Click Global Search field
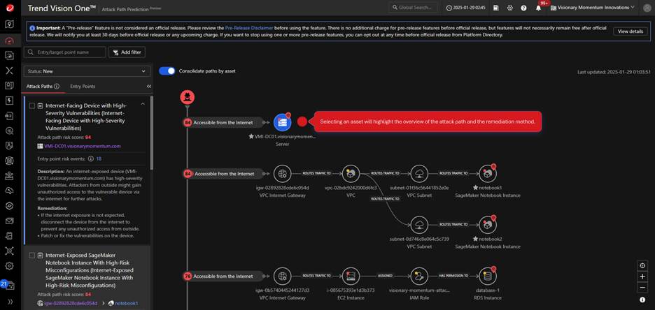Screen dimensions: 655x310 tap(413, 8)
